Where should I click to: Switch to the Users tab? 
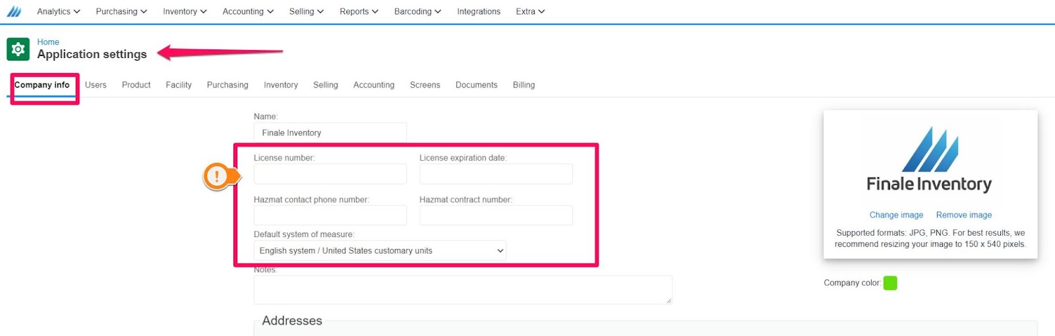coord(96,85)
